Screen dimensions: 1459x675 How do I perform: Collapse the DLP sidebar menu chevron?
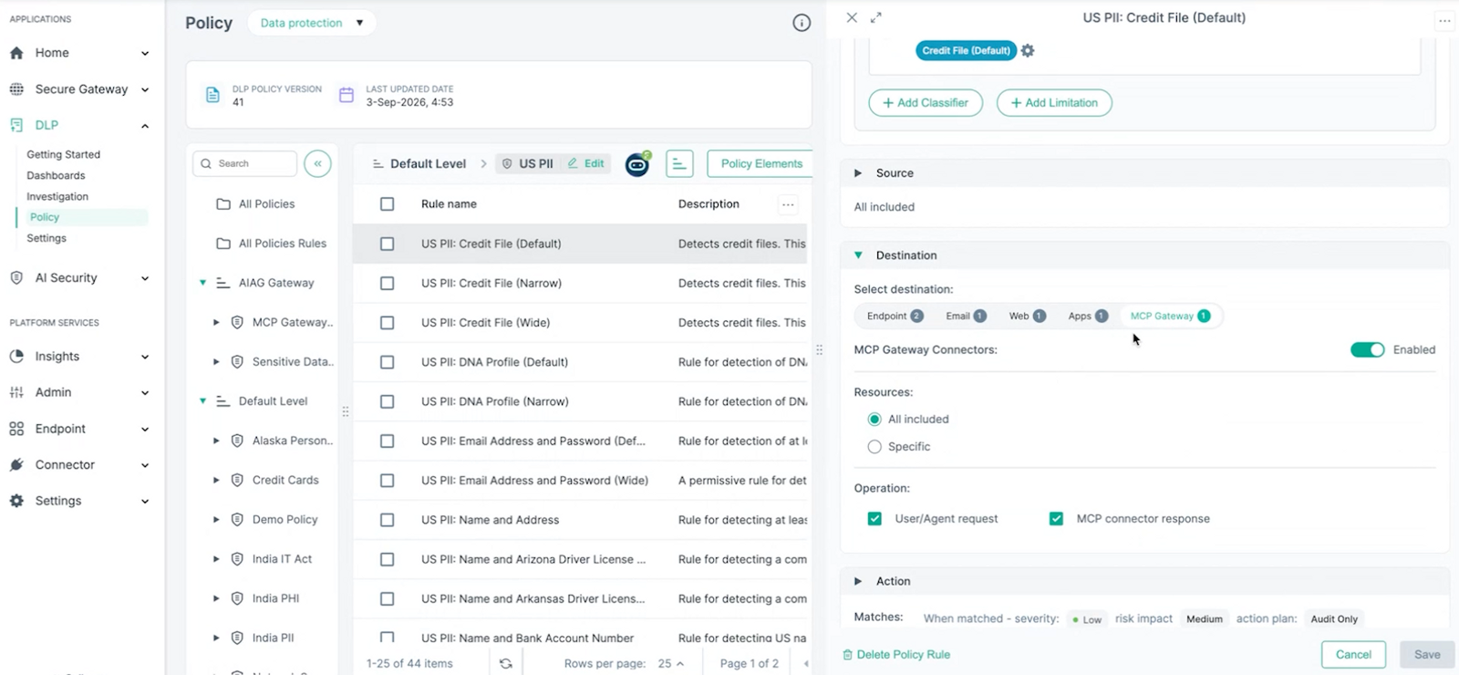[x=145, y=126]
